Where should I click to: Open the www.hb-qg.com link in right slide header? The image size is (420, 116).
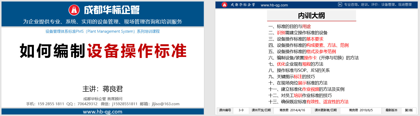point(274,5)
